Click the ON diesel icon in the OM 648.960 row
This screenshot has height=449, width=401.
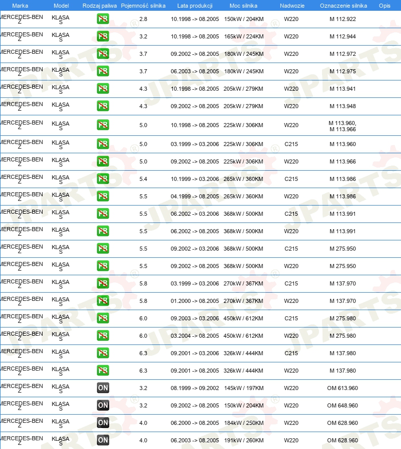coord(103,405)
